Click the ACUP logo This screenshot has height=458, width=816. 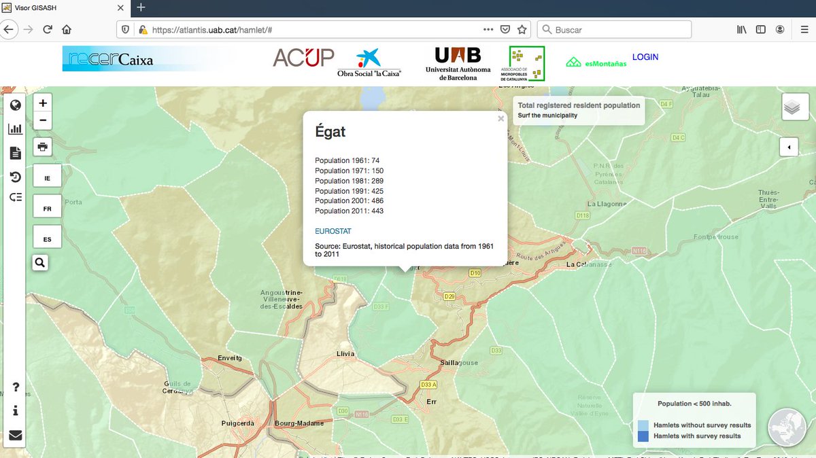click(x=303, y=57)
